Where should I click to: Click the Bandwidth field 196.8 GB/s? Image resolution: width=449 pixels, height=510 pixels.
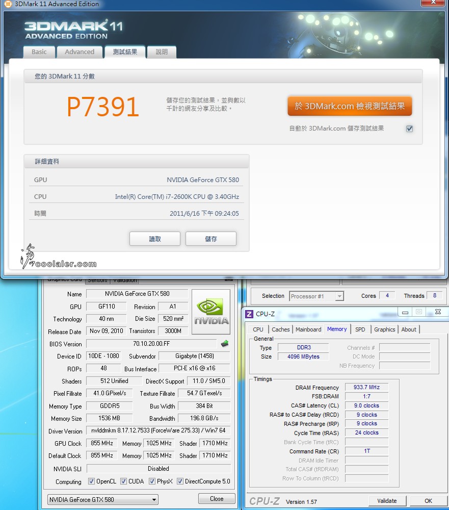[204, 418]
